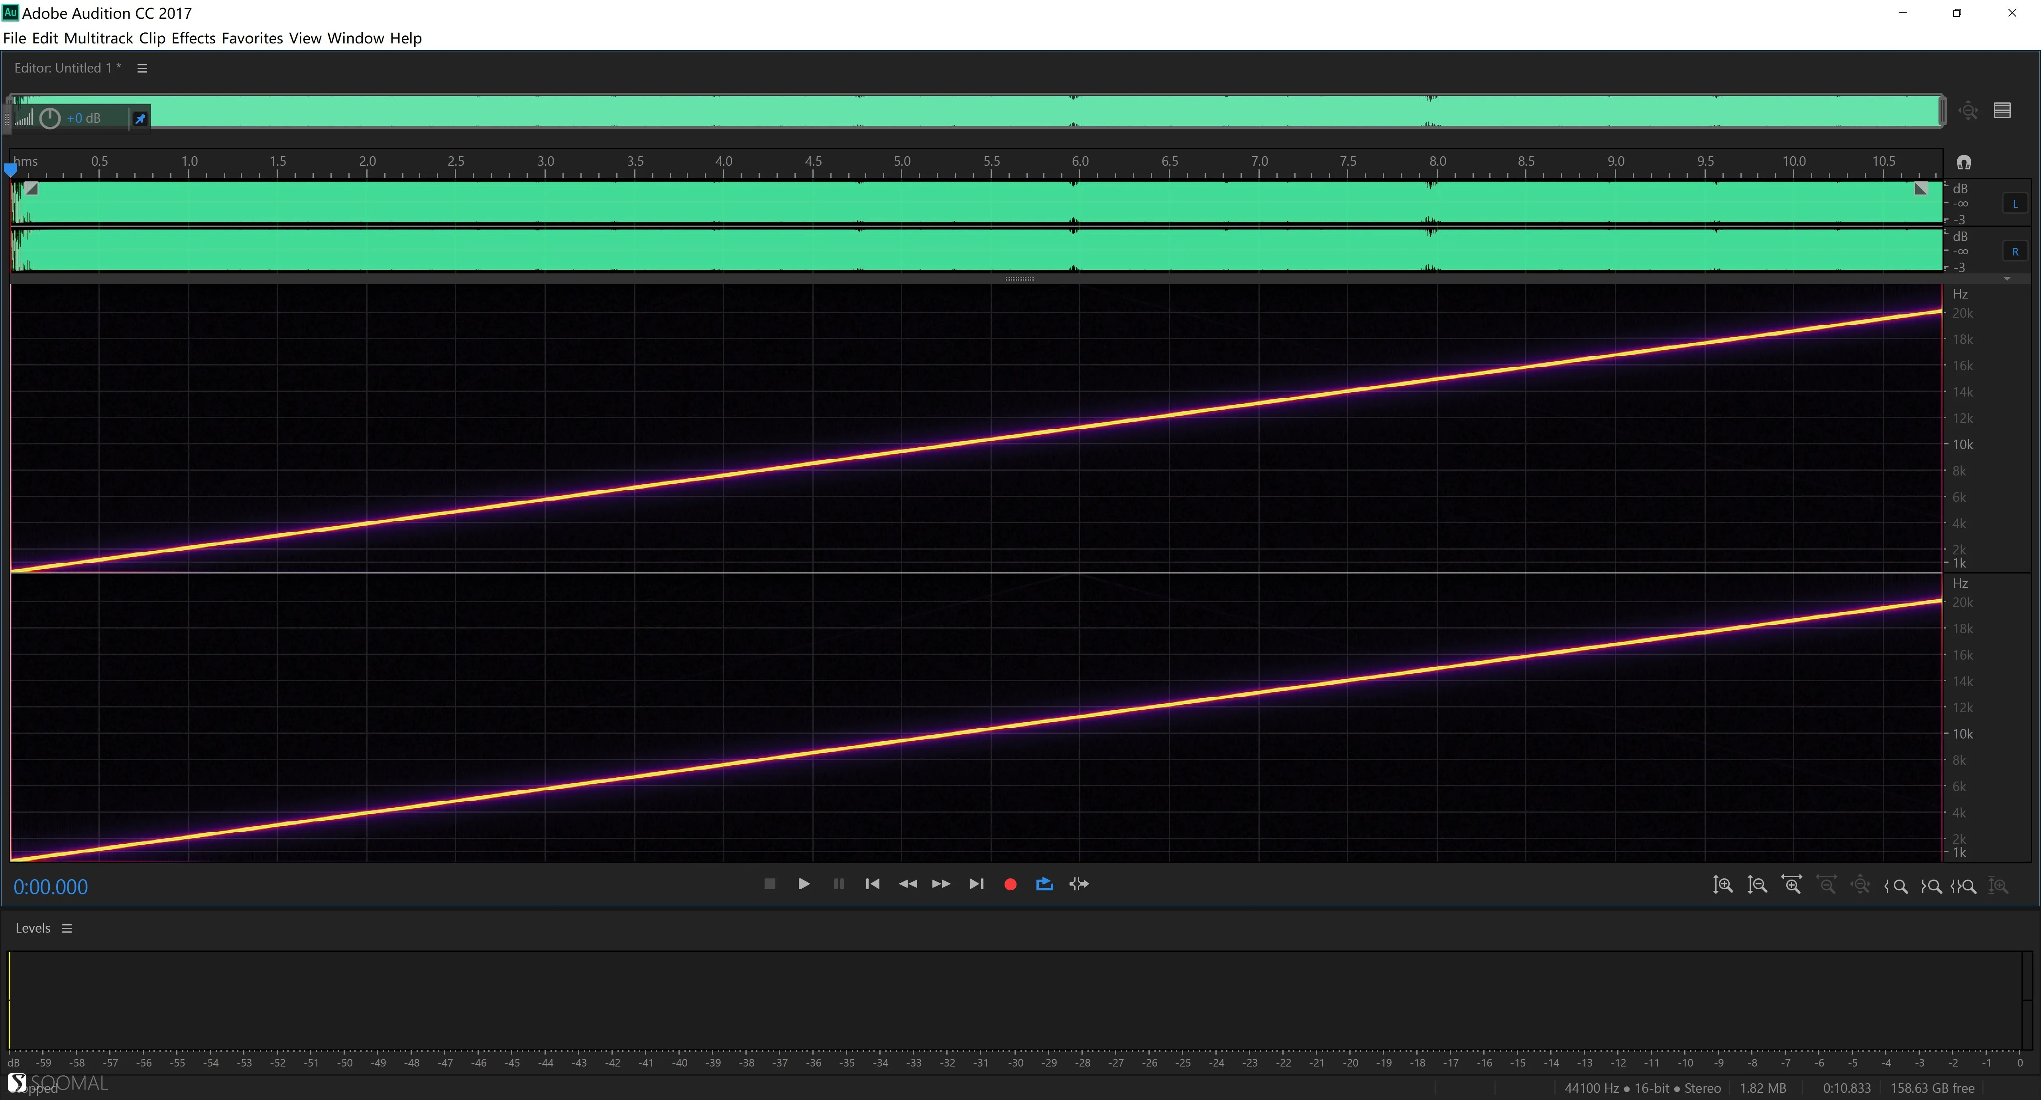Click the Rewind button
Viewport: 2041px width, 1100px height.
tap(908, 884)
